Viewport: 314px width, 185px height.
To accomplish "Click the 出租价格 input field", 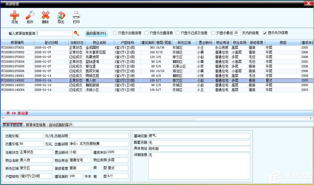I will pos(31,136).
